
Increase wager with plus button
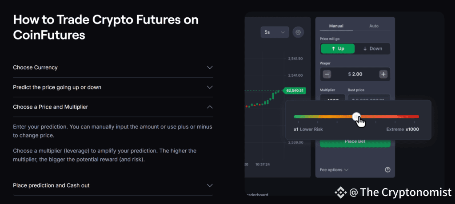pos(383,74)
